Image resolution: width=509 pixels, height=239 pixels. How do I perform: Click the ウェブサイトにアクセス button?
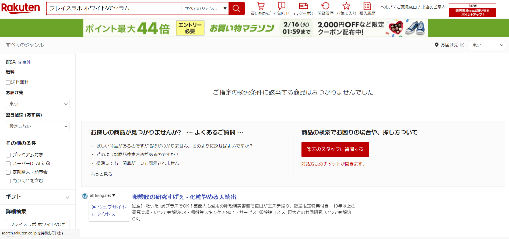coord(109,211)
